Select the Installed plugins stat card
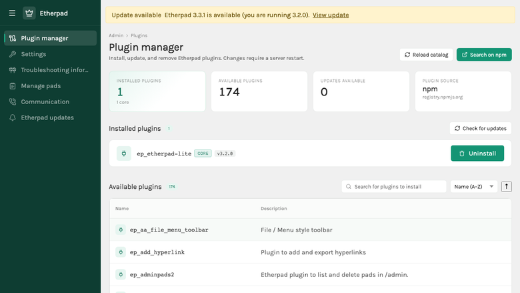This screenshot has height=293, width=520. [157, 91]
